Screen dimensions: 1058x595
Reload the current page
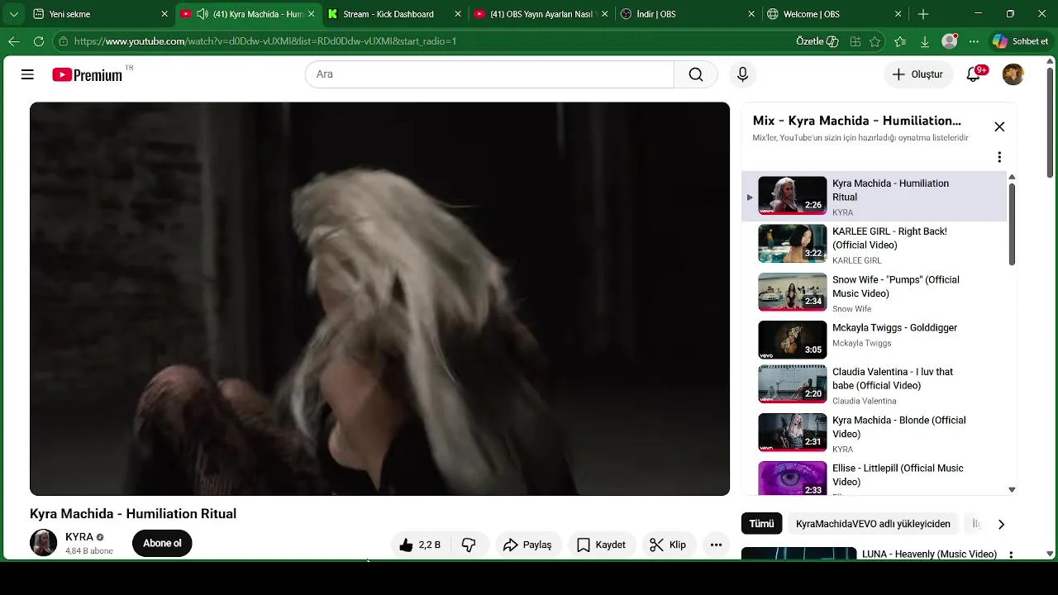(38, 41)
